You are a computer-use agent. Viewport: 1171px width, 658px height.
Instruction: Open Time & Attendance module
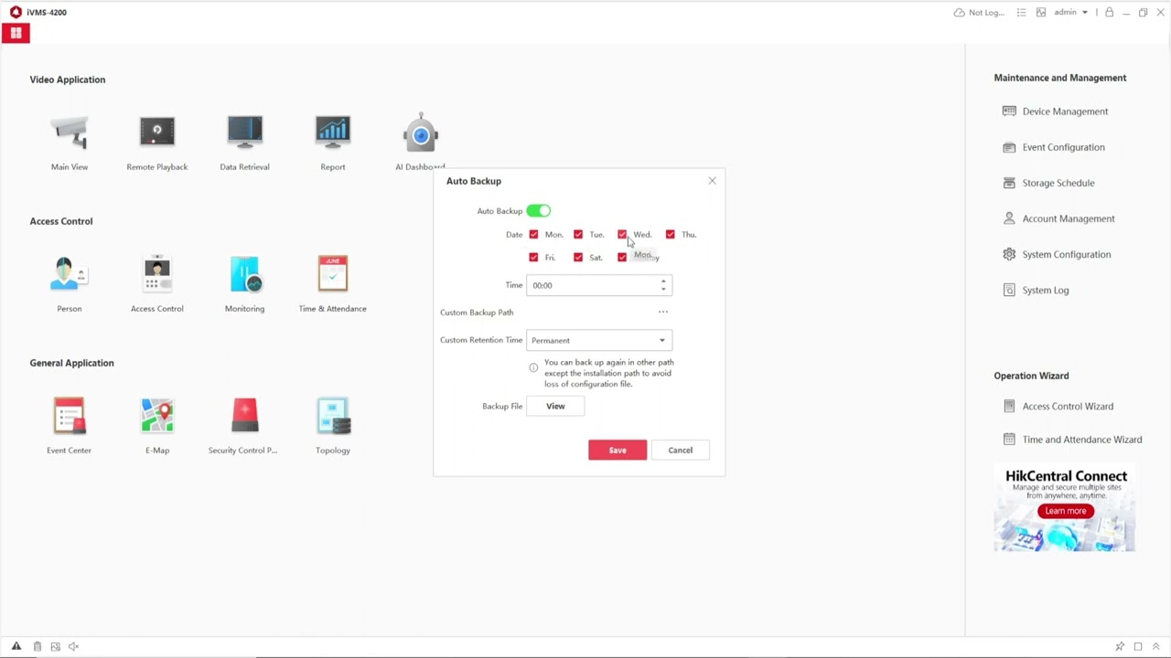pos(333,284)
